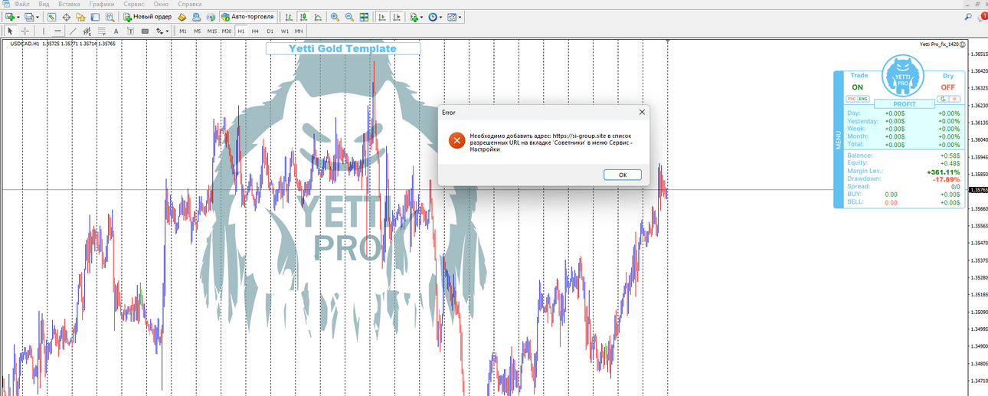Enable the dark moon theme
The height and width of the screenshot is (396, 988).
pos(944,99)
